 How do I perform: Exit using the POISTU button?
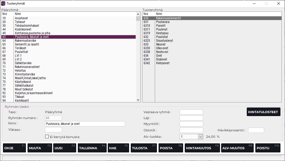pyautogui.click(x=268, y=148)
